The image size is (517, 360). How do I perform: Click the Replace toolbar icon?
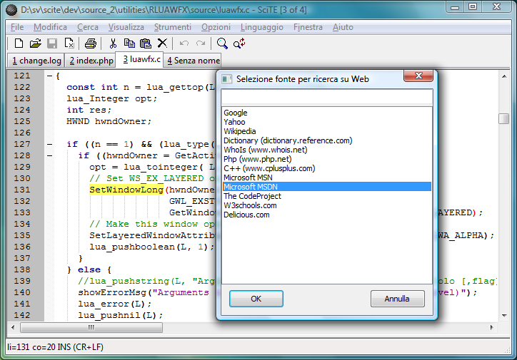[239, 43]
